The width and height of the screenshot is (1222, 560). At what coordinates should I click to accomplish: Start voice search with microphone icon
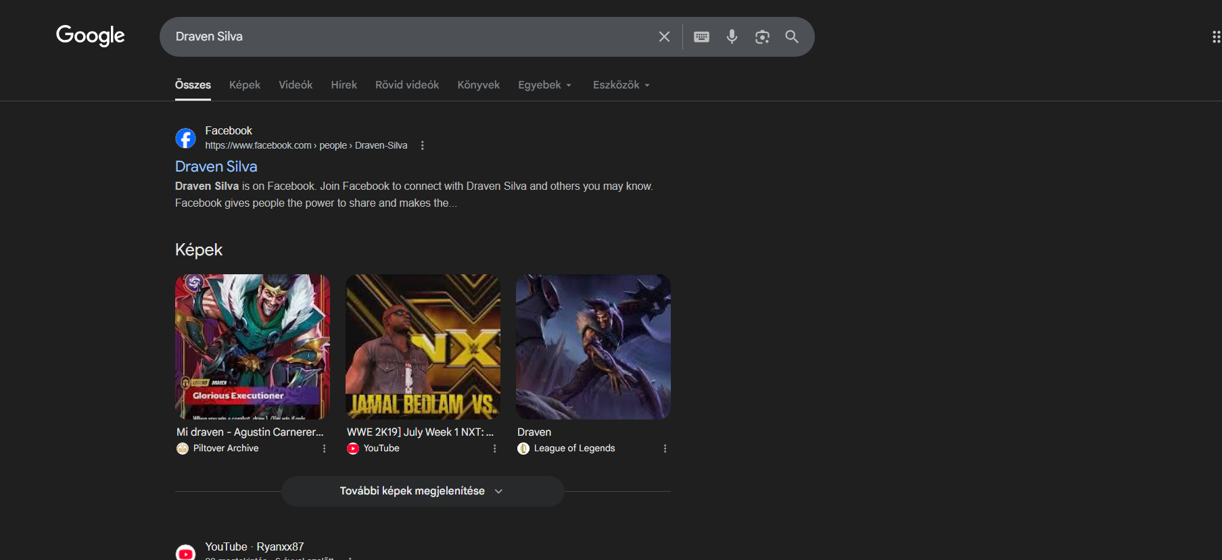coord(732,36)
